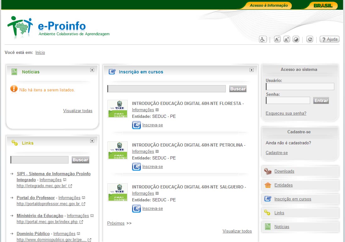Open Inscrição em cursos sidebar menu item
Viewport: 345px width, 242px height.
(292, 199)
